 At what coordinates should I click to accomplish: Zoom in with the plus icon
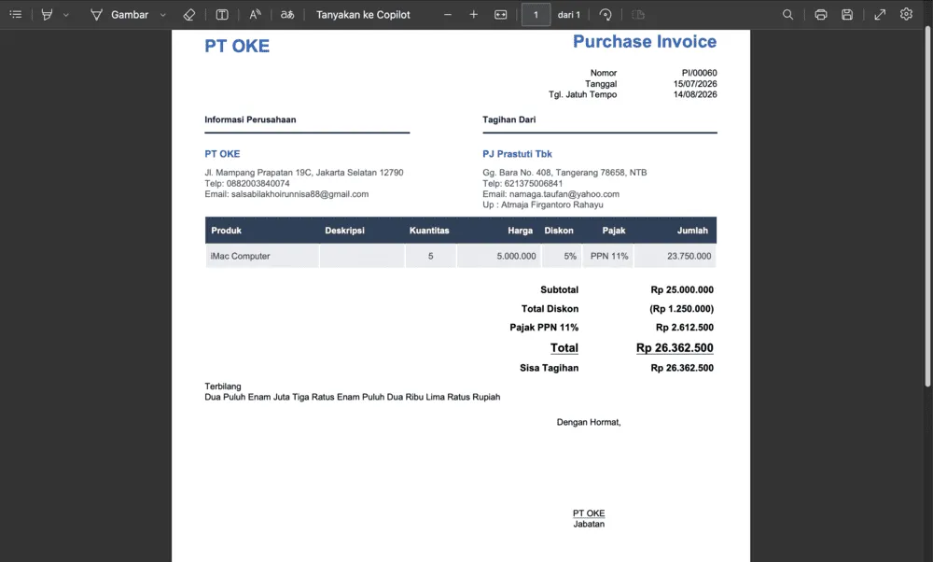coord(474,14)
